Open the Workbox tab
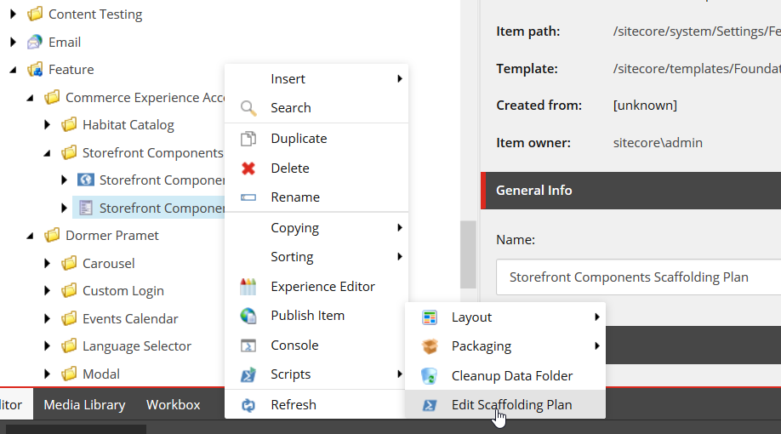781x434 pixels. [174, 405]
